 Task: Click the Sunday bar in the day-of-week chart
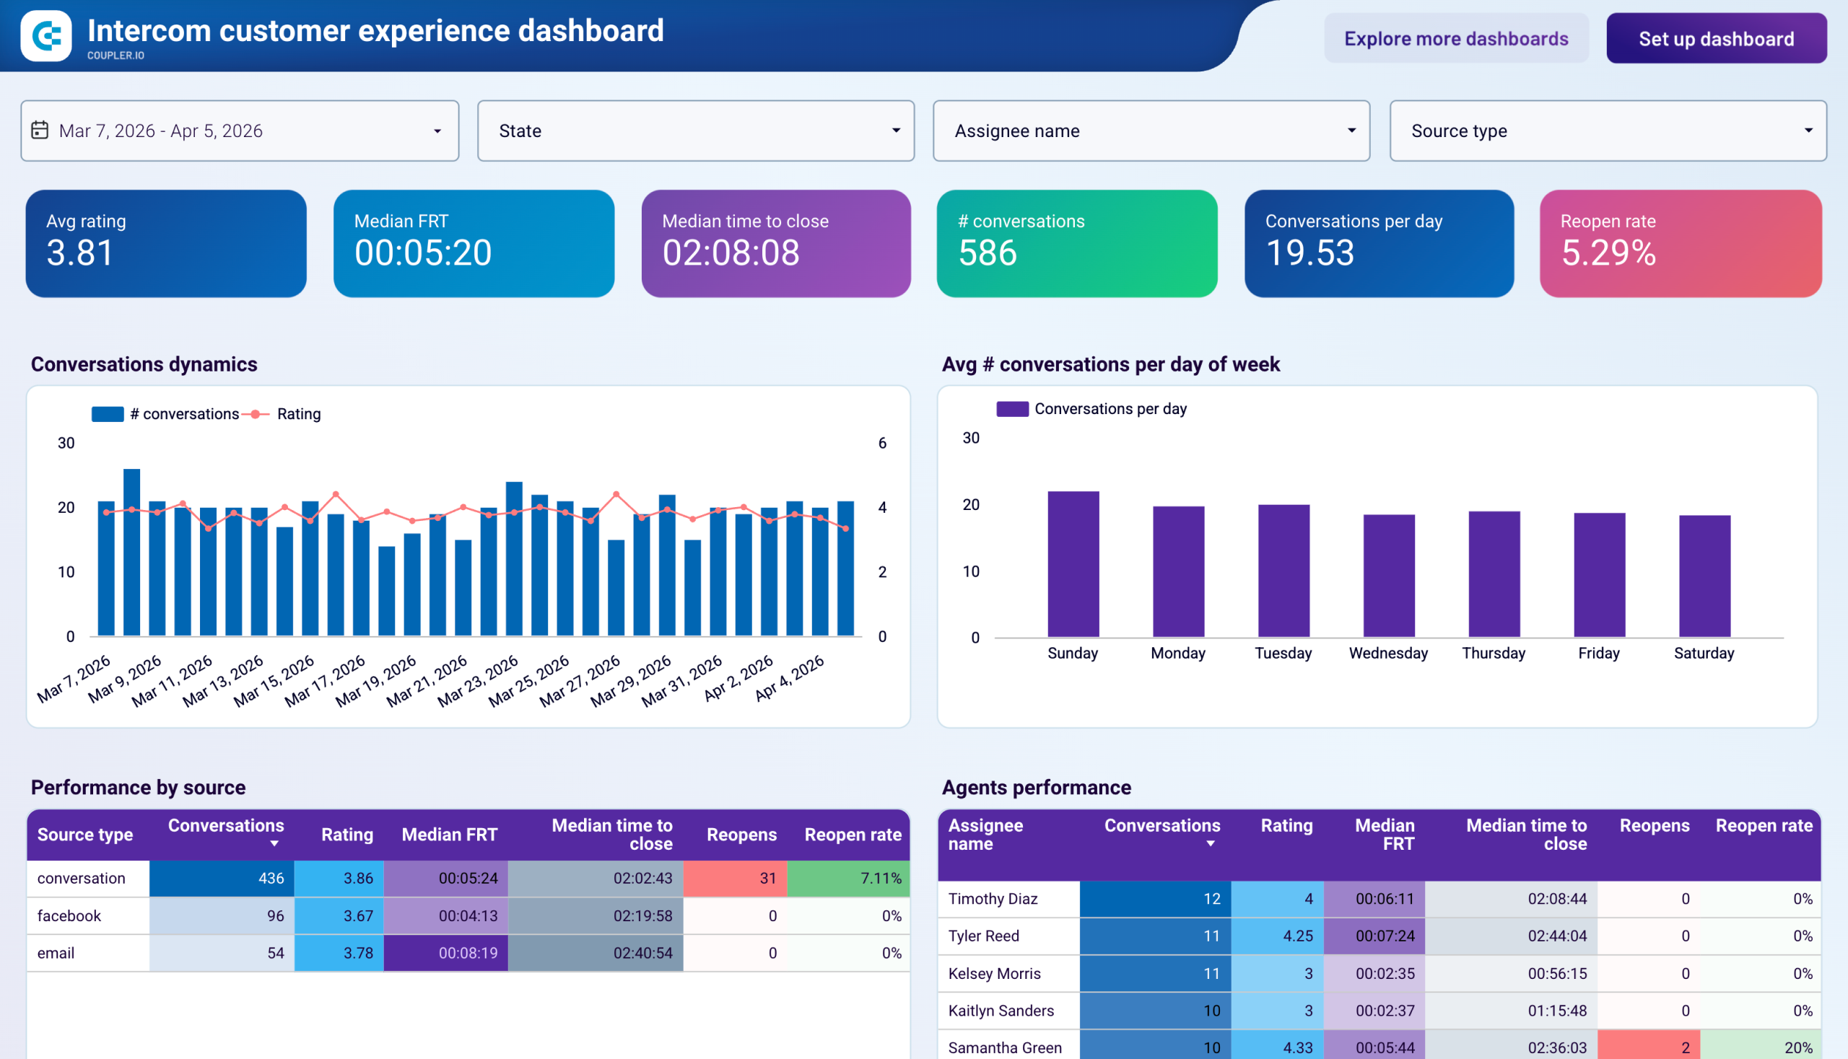1072,567
